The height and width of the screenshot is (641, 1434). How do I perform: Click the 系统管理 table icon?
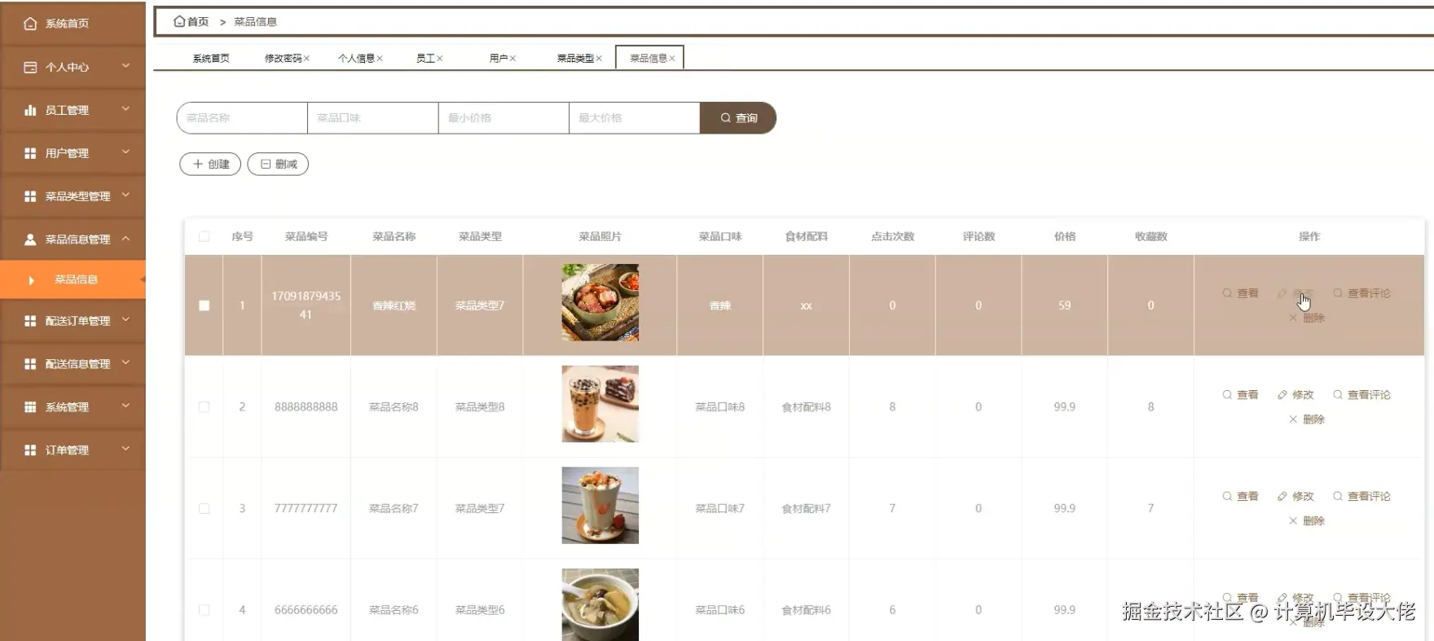coord(30,407)
